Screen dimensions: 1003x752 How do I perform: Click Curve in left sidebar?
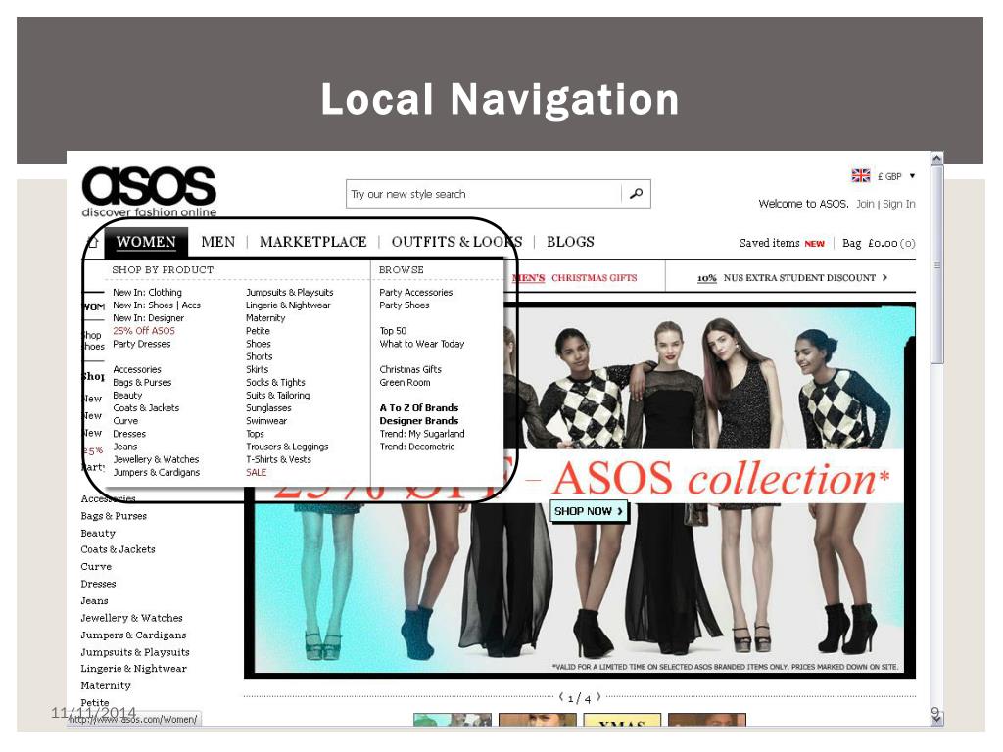96,567
